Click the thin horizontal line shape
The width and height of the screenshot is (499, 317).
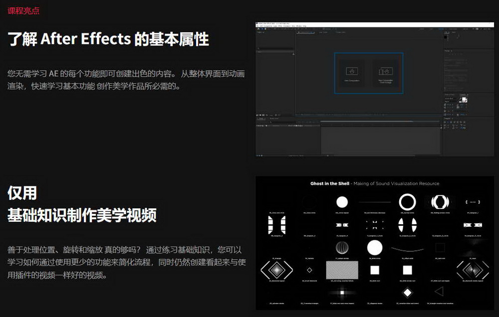click(x=375, y=202)
